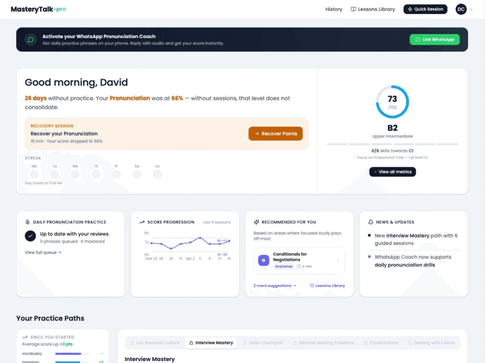Select the Sunday streak circle
The height and width of the screenshot is (363, 485).
[x=158, y=174]
